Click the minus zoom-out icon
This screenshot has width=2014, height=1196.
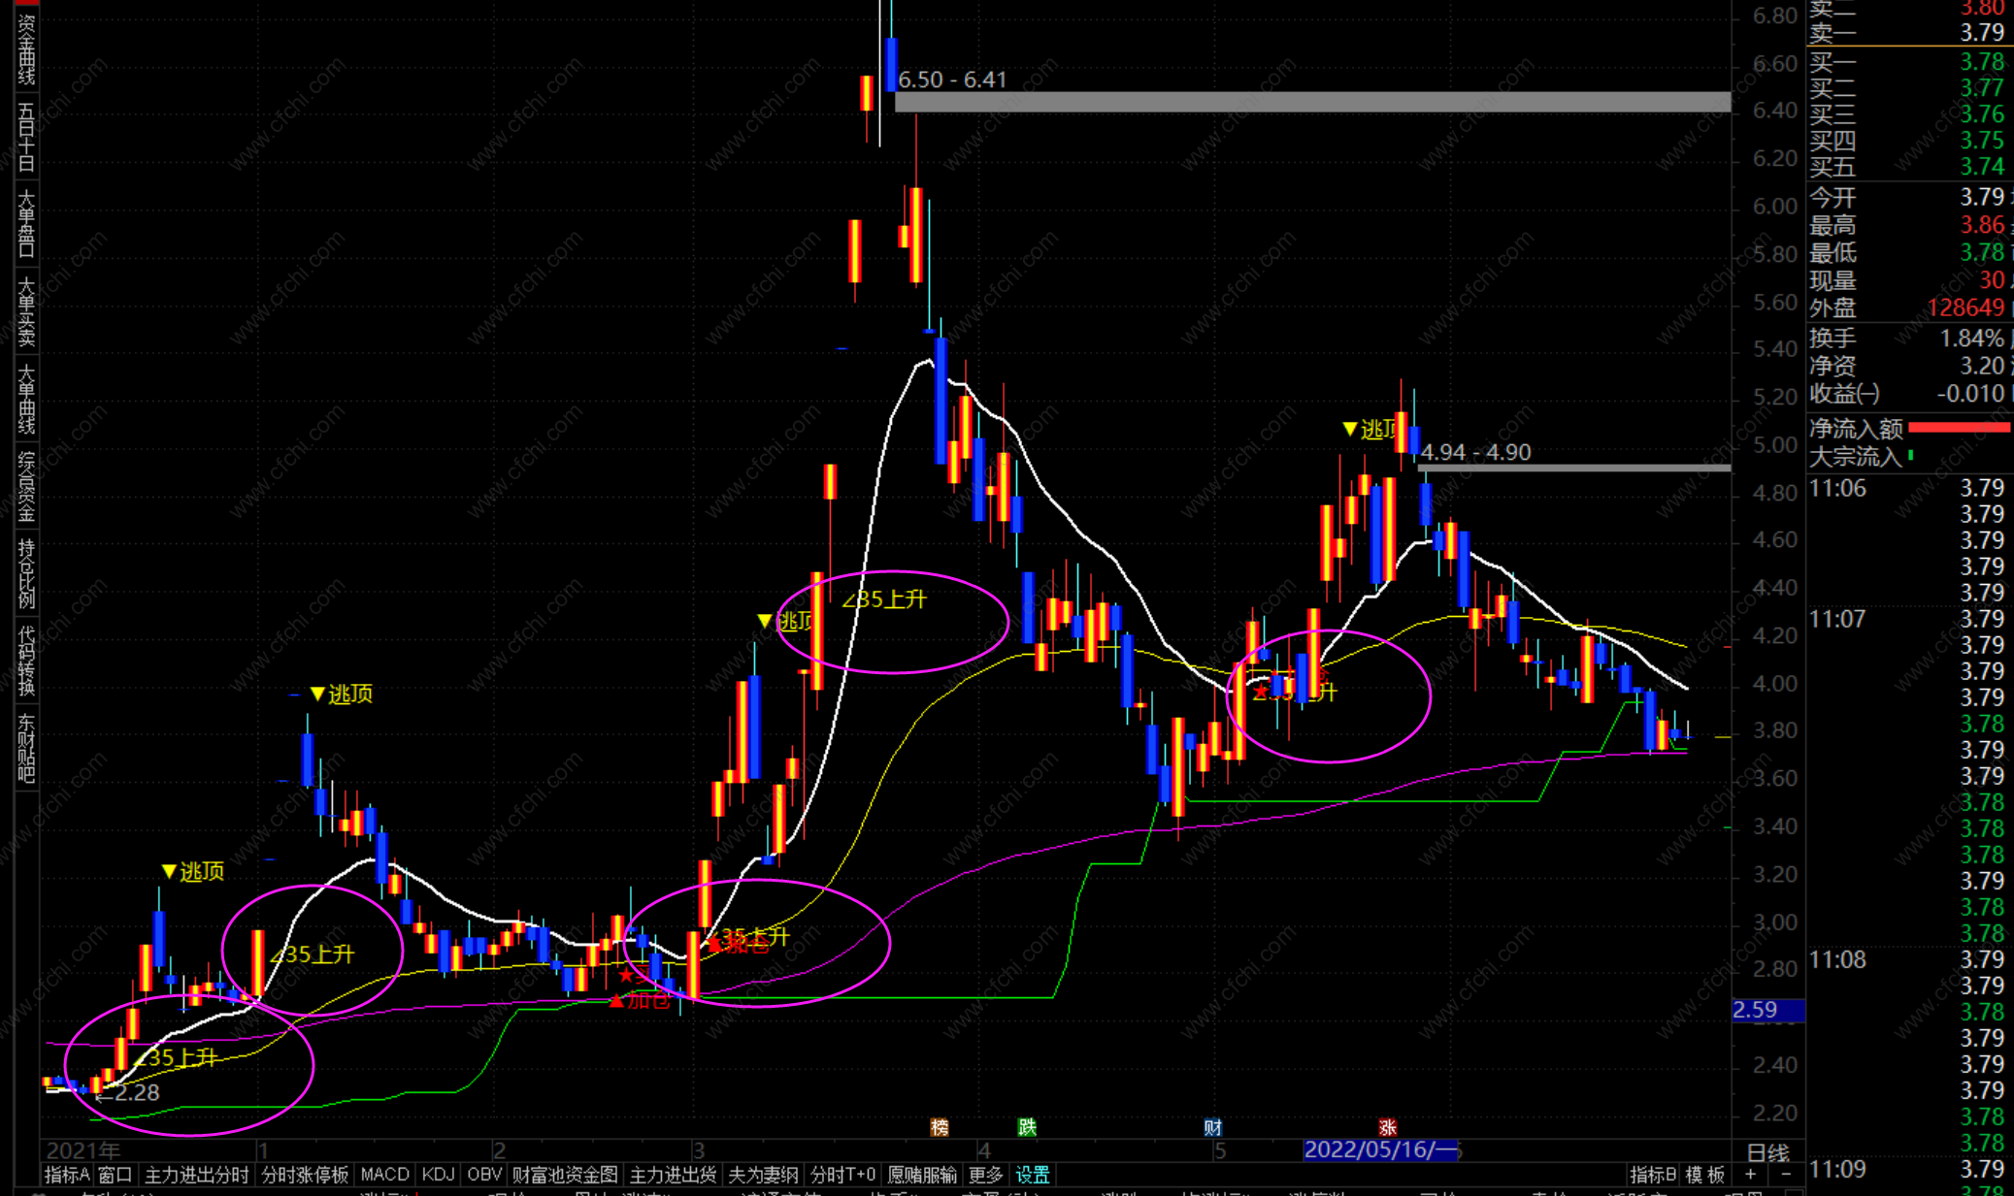[1786, 1175]
